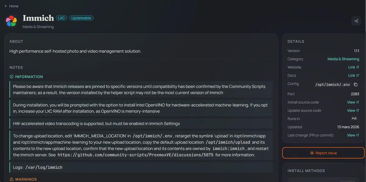Click the back arrow next to Home
Image resolution: width=366 pixels, height=182 pixels.
(6, 6)
